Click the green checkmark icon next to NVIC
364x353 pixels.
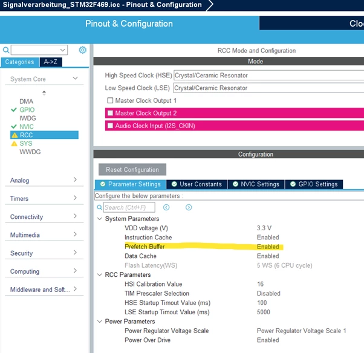(x=14, y=126)
